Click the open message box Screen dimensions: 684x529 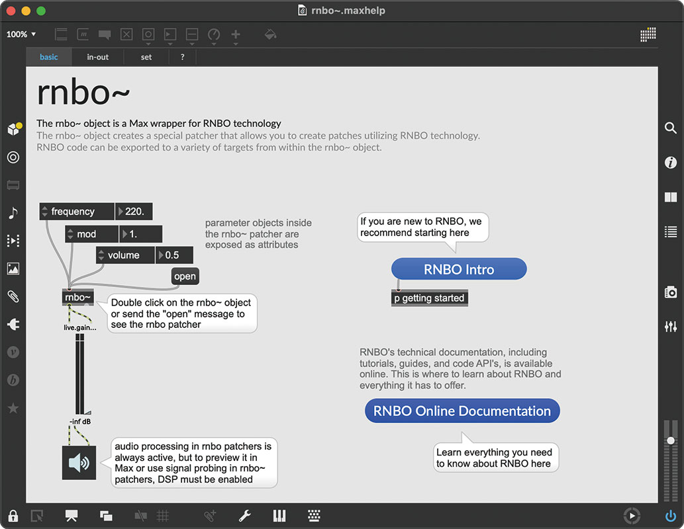[x=185, y=276]
